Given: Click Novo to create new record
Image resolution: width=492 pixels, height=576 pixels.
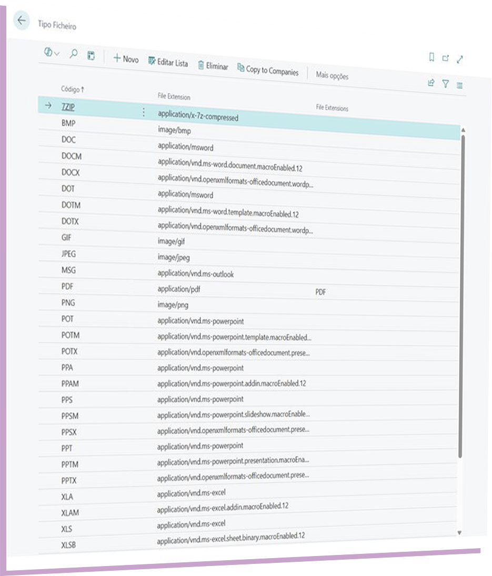Looking at the screenshot, I should coord(126,59).
